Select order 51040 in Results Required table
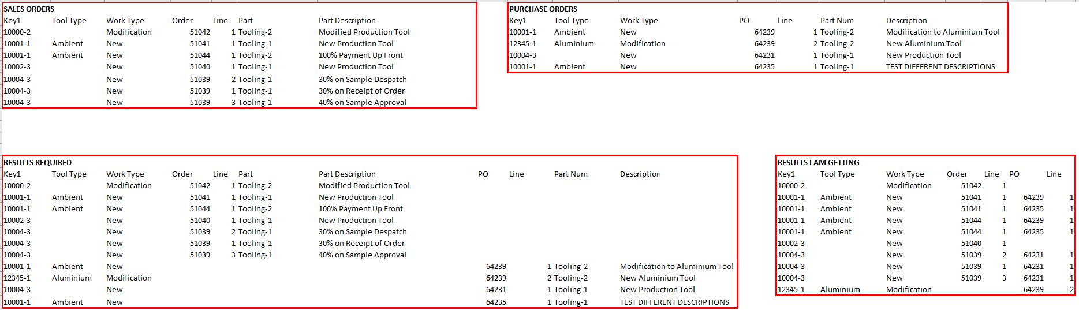 pyautogui.click(x=200, y=221)
